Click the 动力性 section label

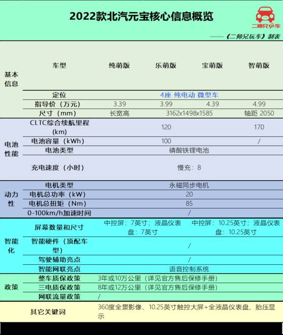point(11,199)
